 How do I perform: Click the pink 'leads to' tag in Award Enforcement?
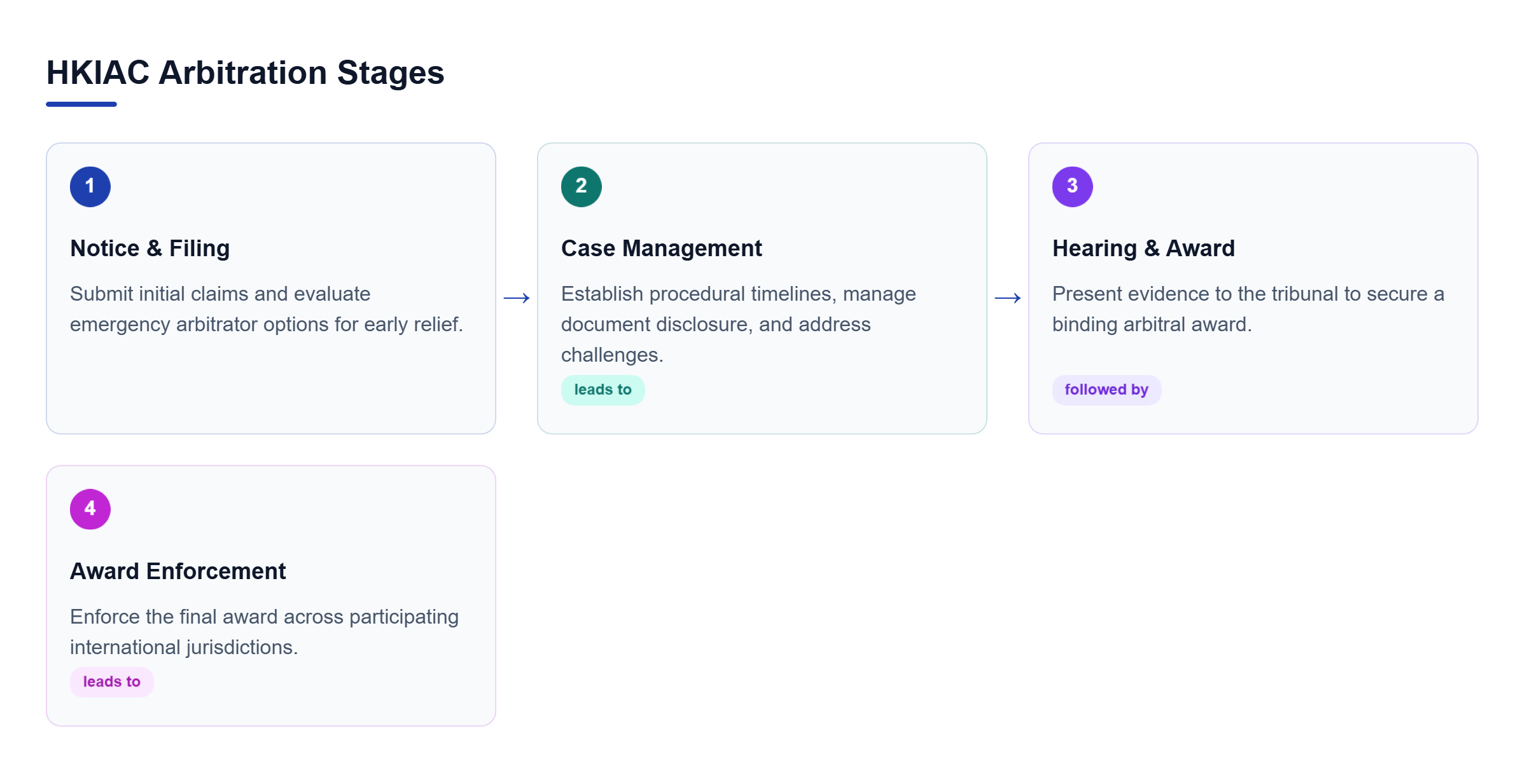(x=112, y=681)
